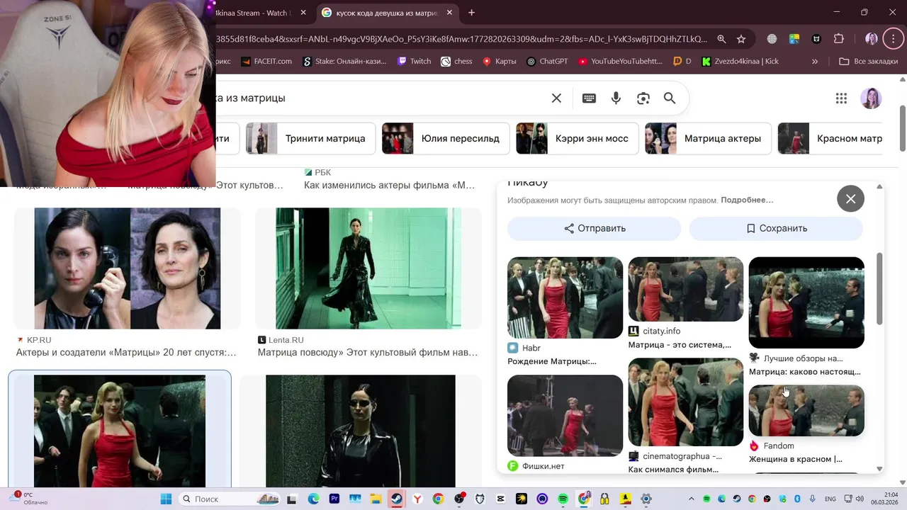Open the ChatGPT bookmark

coord(547,62)
